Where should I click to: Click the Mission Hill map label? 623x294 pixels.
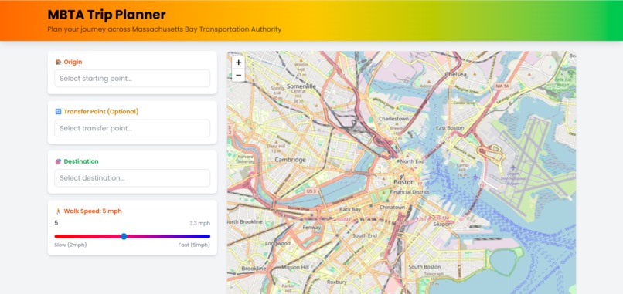[x=295, y=268]
